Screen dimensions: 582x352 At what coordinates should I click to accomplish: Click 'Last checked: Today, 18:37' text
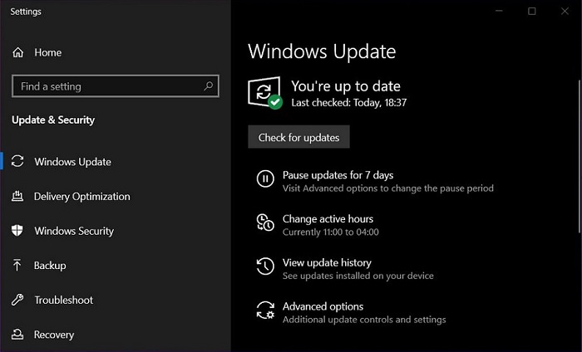point(349,103)
